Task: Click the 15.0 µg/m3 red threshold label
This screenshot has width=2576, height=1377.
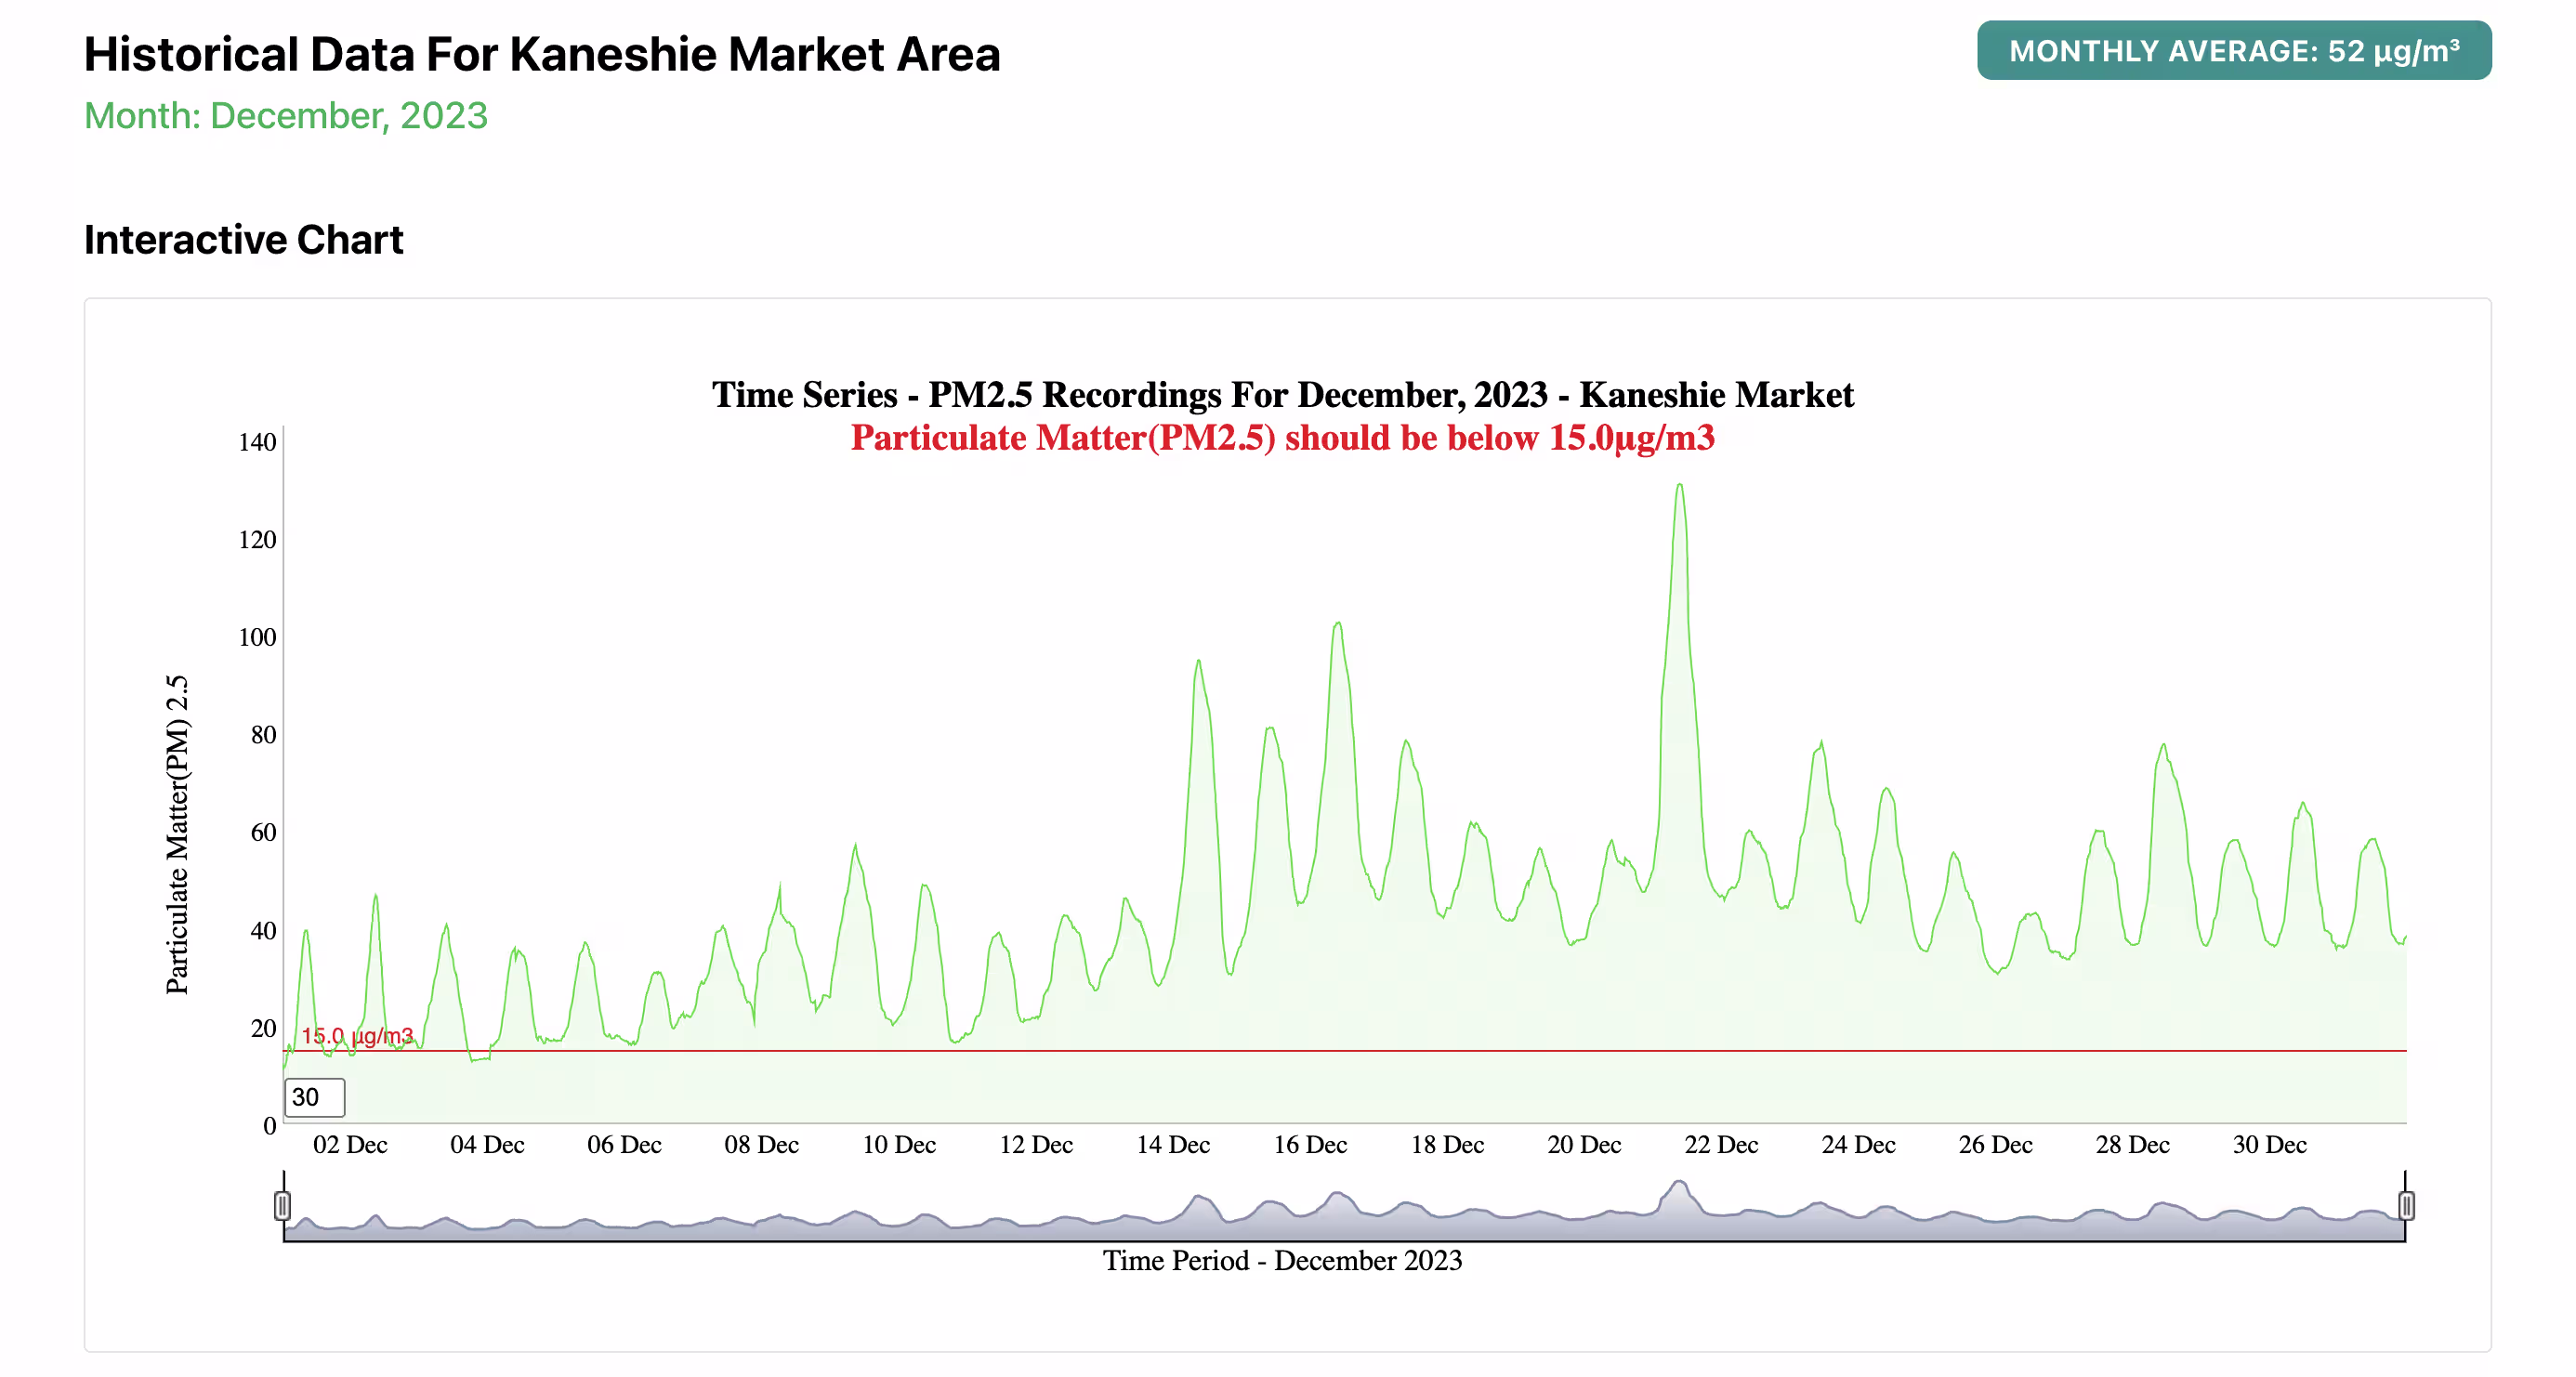Action: pyautogui.click(x=357, y=1035)
